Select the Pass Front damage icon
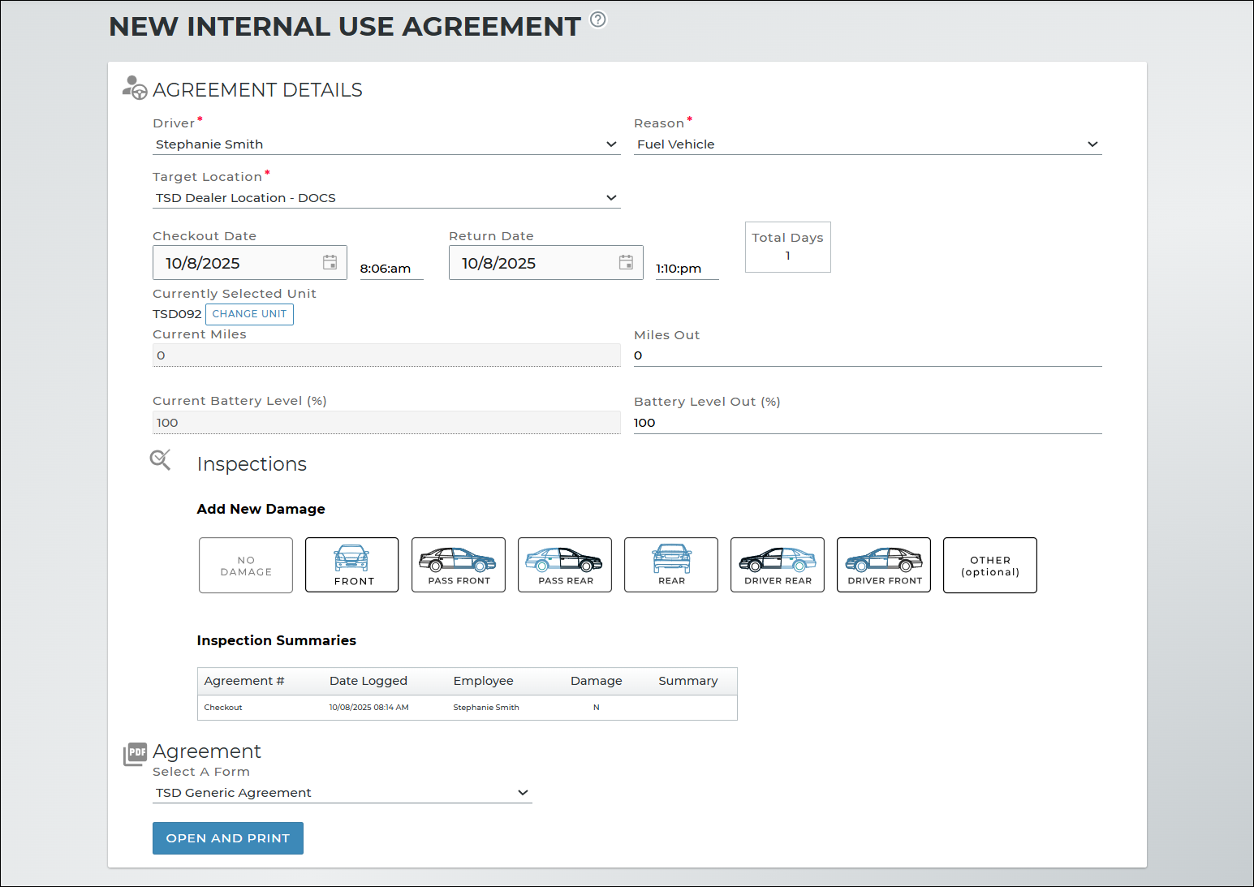This screenshot has width=1254, height=887. [x=458, y=565]
